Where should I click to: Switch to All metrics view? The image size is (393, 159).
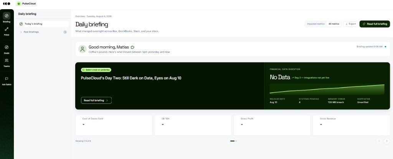click(334, 24)
